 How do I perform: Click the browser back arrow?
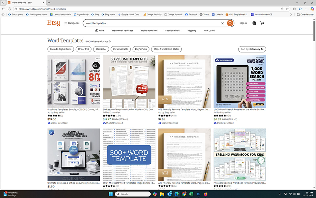tap(3, 9)
